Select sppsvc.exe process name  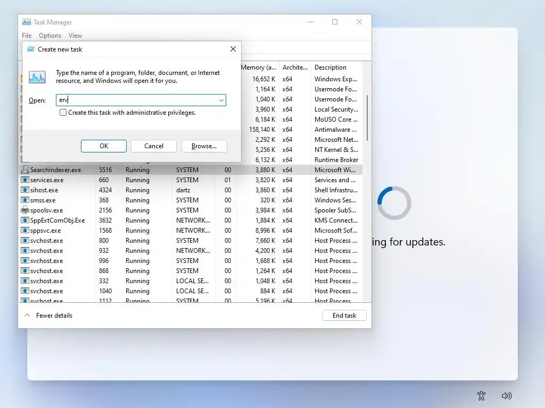[x=46, y=230]
